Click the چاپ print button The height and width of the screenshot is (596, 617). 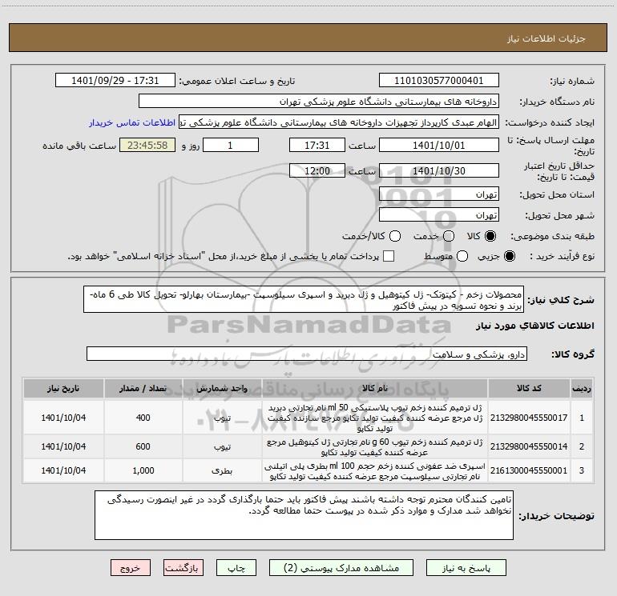pos(236,568)
